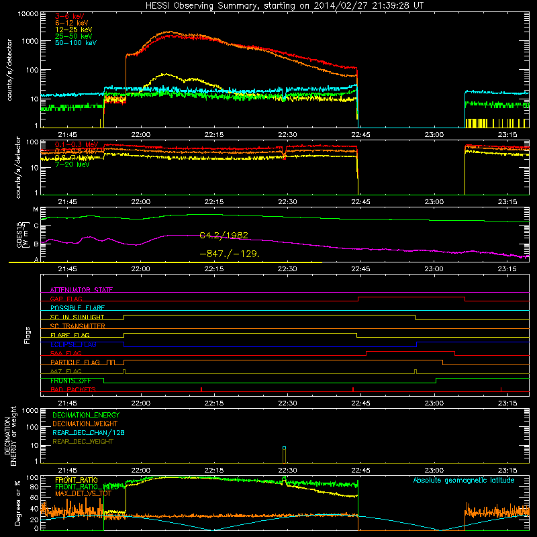Select the ATTENUATOR_STATE flag label
Screen dimensions: 537x537
coord(81,290)
